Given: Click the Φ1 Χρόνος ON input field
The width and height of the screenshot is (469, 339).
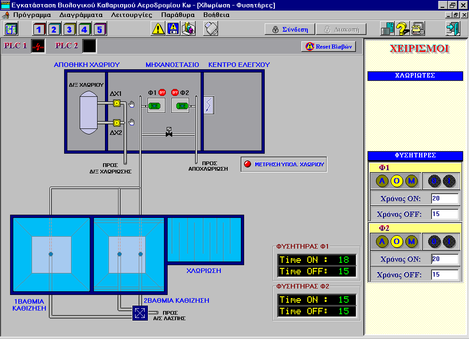Looking at the screenshot, I should coord(444,199).
